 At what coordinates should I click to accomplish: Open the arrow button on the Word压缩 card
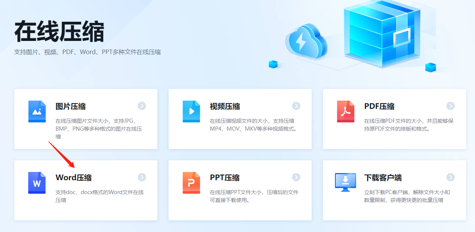[142, 177]
